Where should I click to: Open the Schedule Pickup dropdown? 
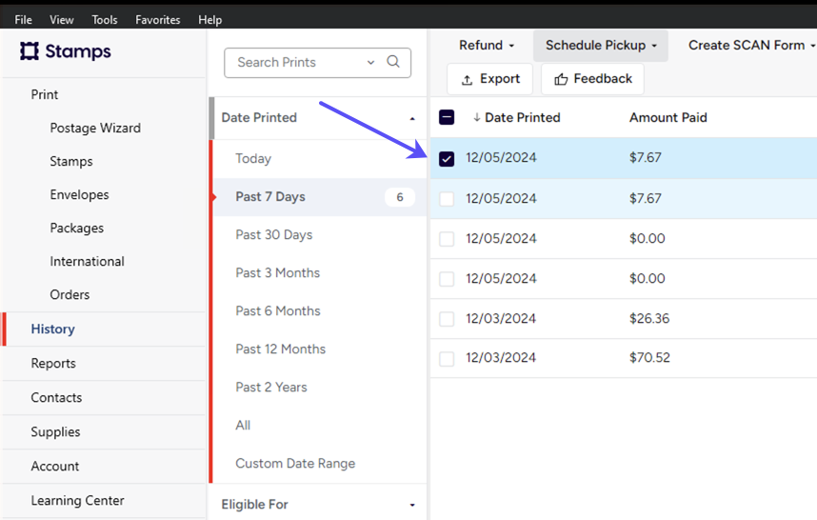point(601,46)
